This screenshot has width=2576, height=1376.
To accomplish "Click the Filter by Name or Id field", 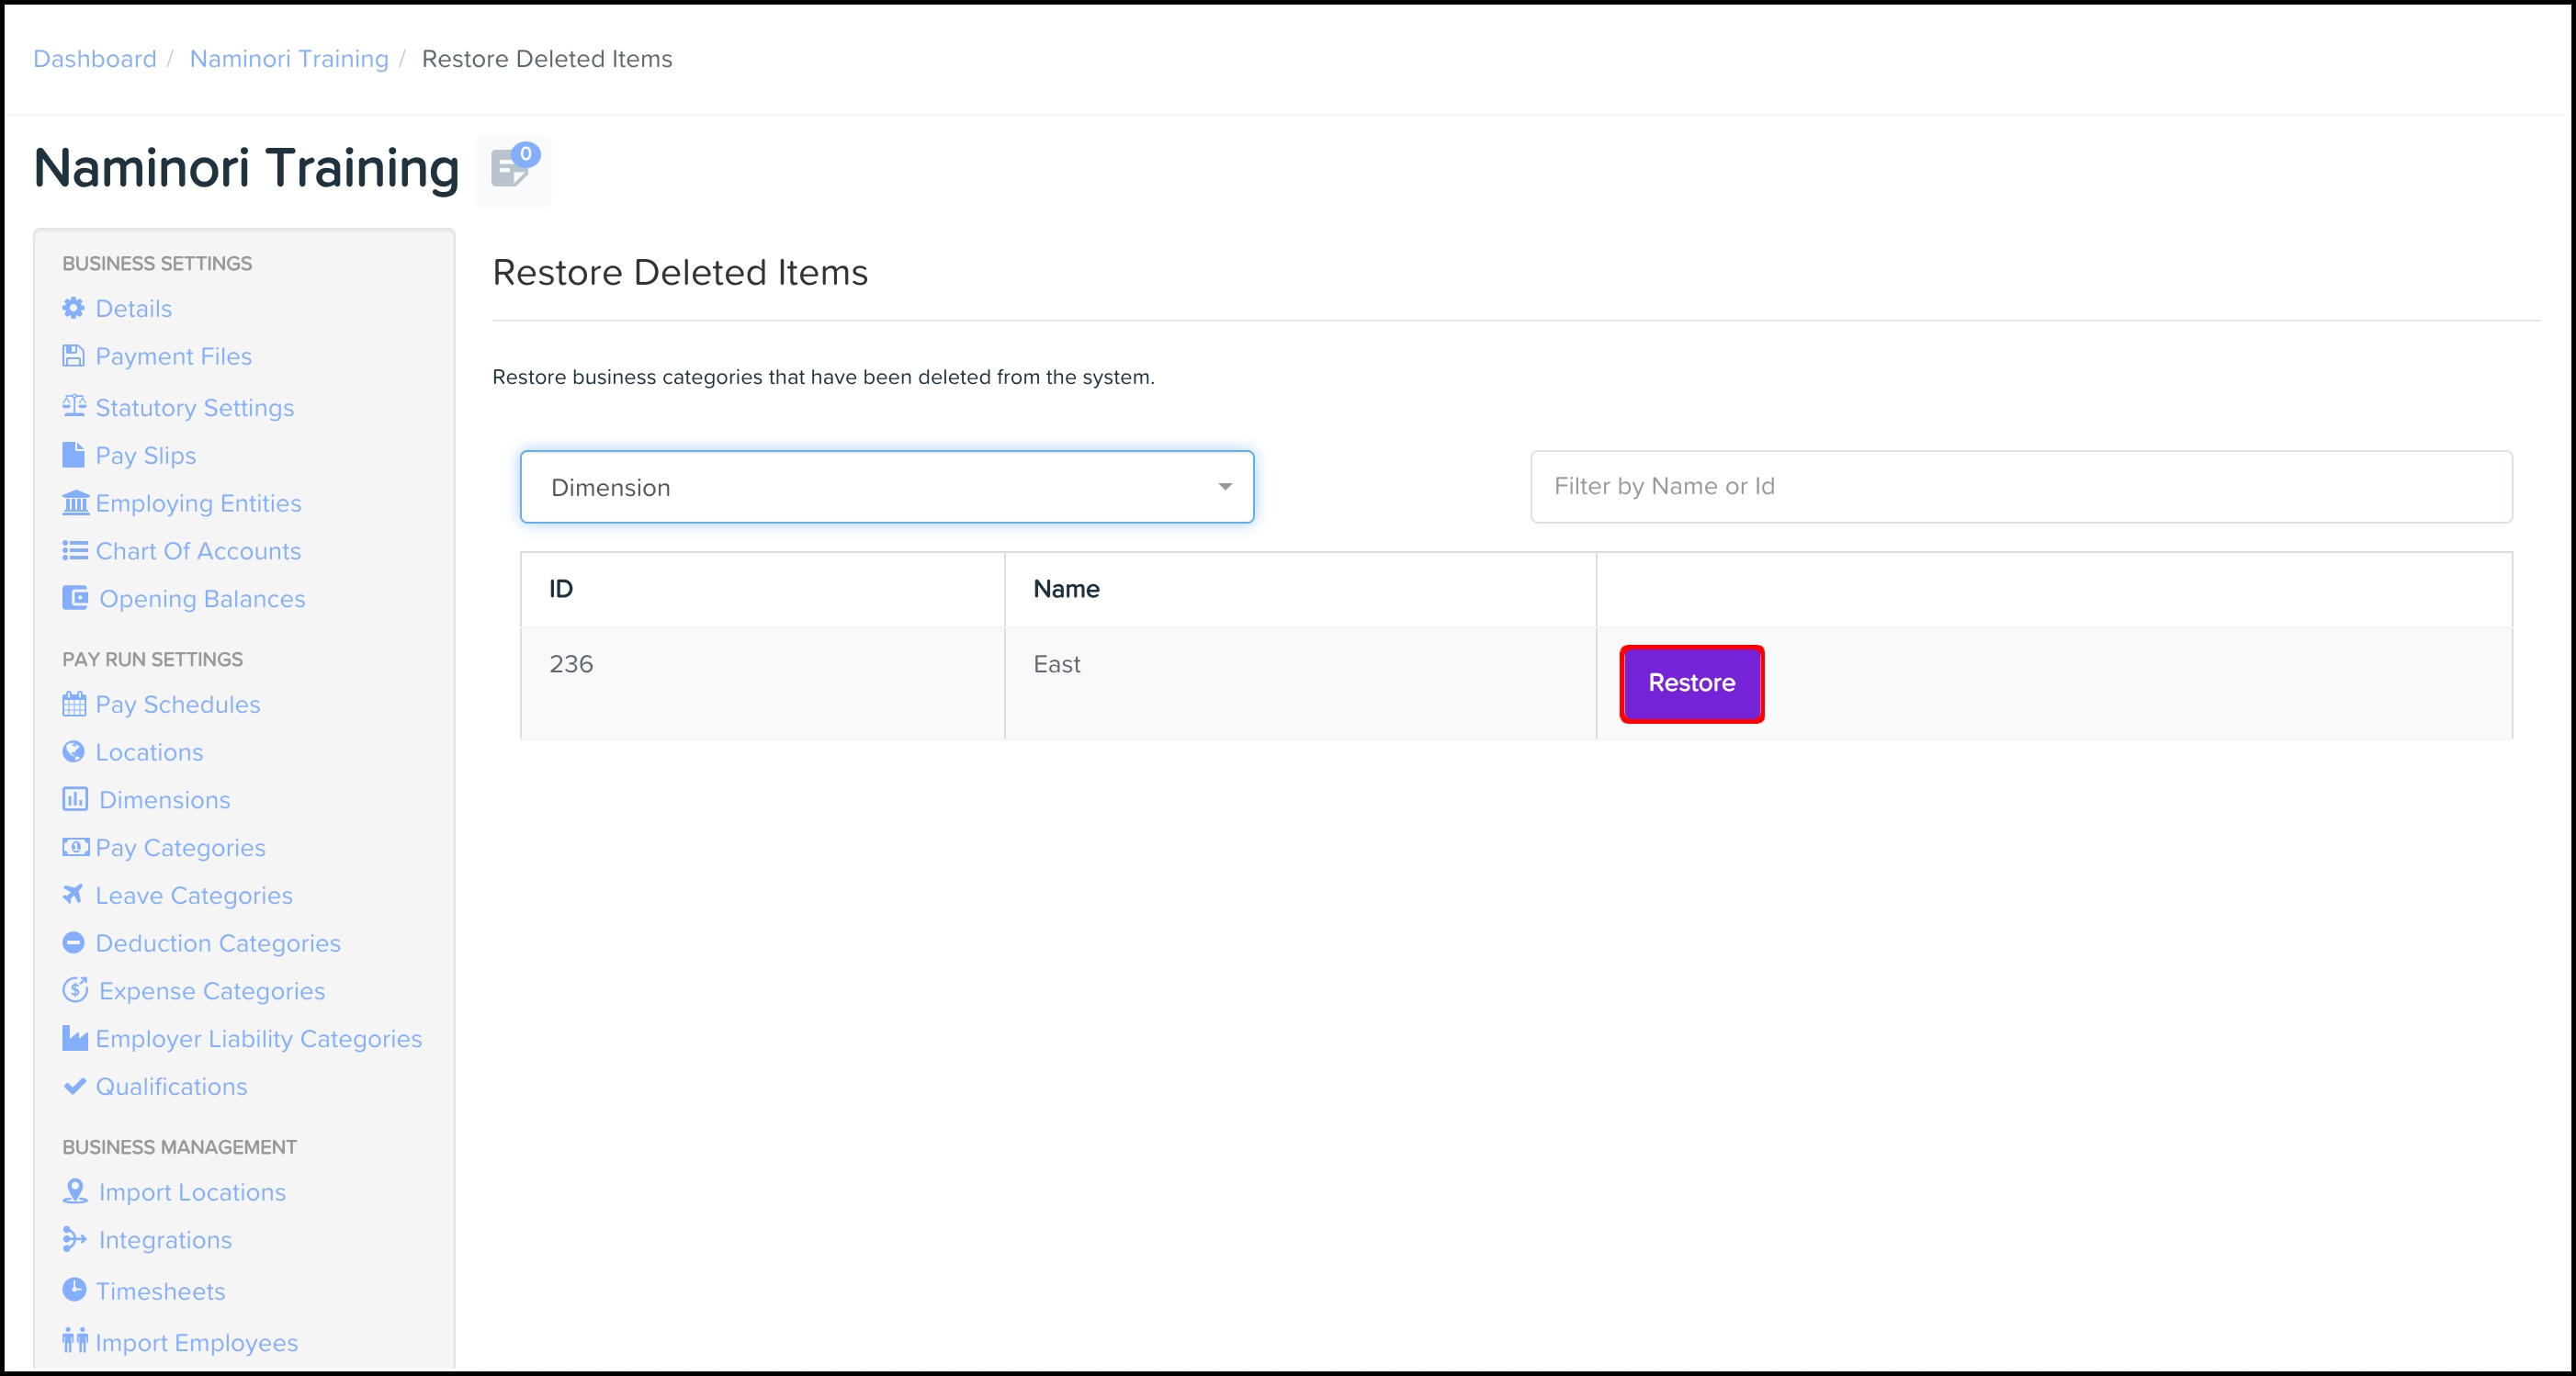I will (x=2020, y=487).
